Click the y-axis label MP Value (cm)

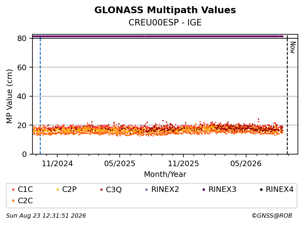pyautogui.click(x=9, y=96)
